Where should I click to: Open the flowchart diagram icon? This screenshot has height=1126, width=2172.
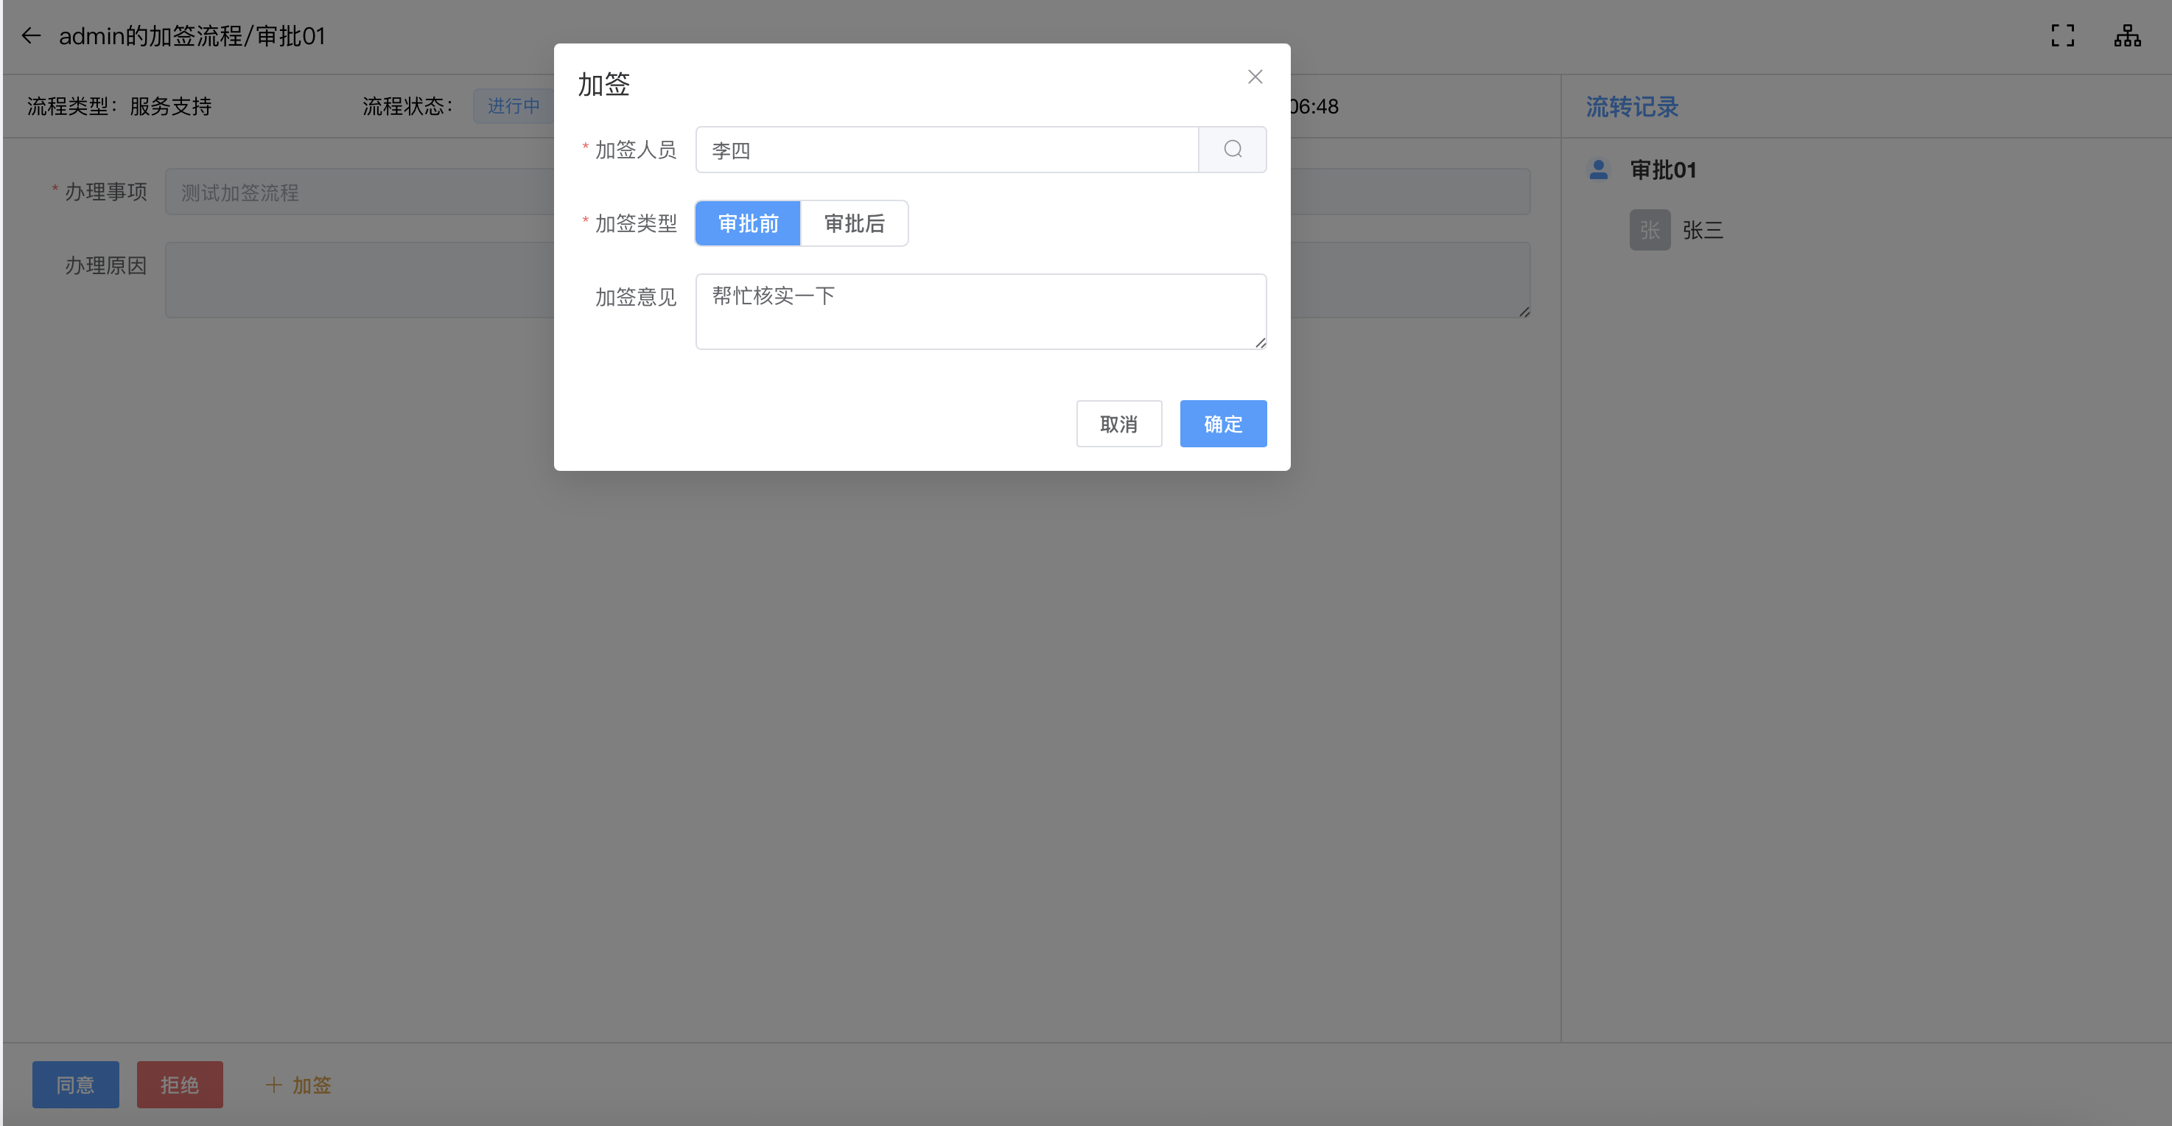click(2126, 35)
